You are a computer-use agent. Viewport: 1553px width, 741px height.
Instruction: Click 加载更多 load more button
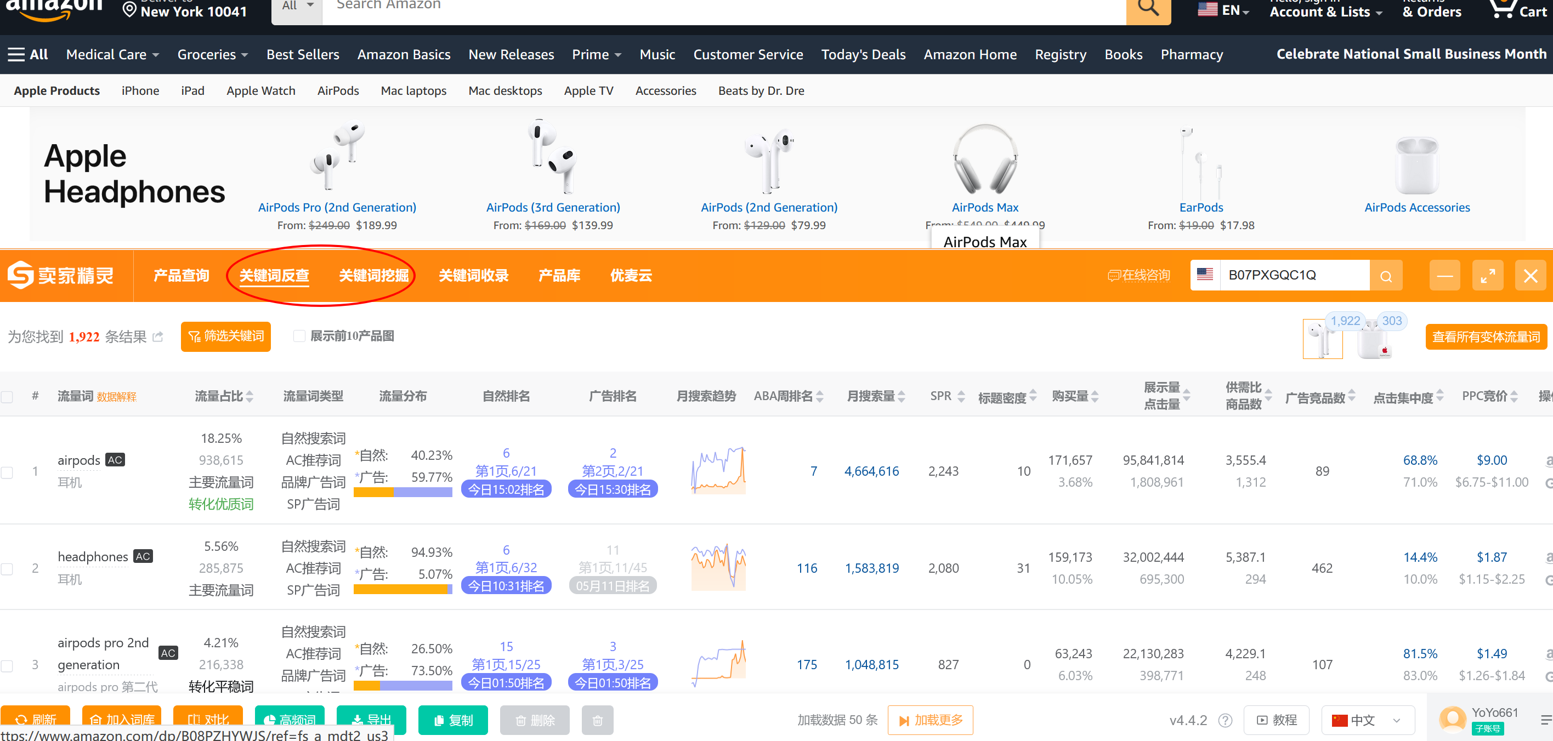(930, 720)
